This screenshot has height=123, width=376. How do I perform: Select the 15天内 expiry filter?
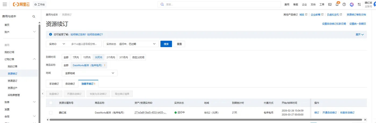(87, 57)
